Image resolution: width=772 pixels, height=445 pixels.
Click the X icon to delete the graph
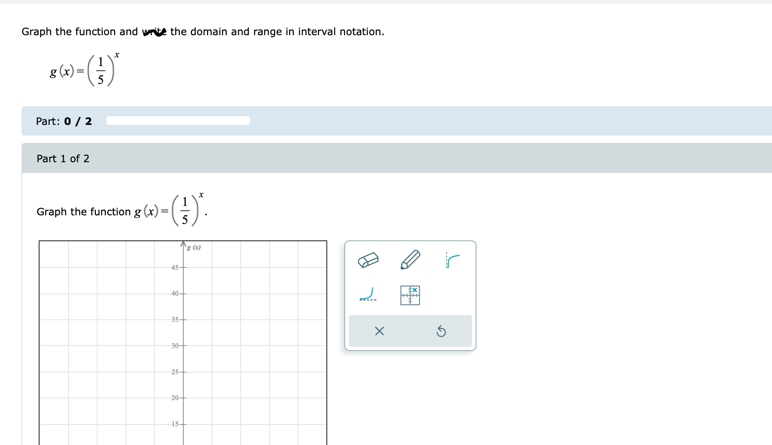pos(380,331)
